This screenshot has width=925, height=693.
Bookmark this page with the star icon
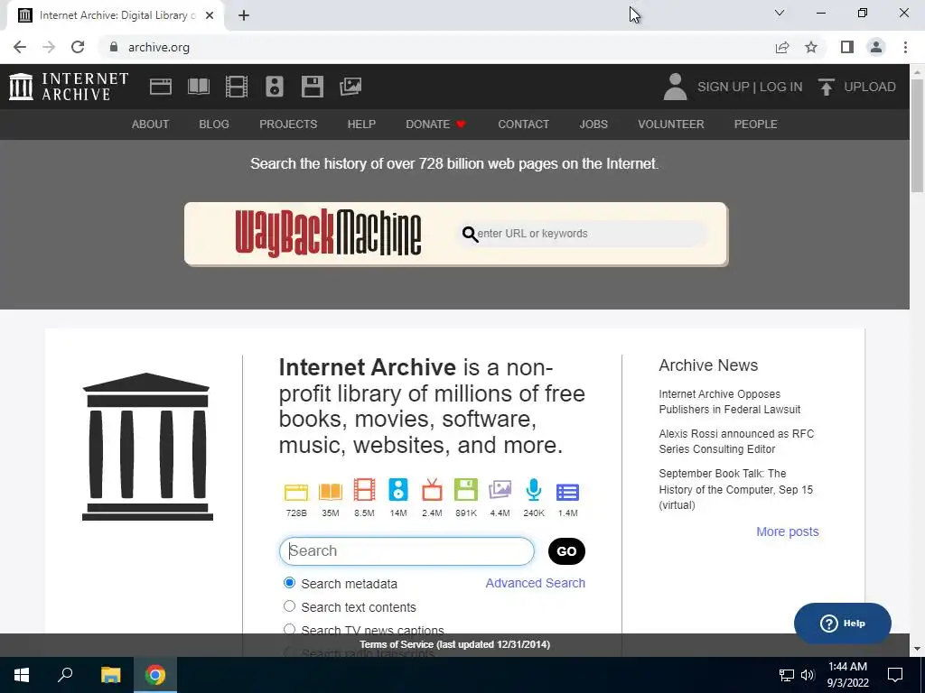(811, 47)
